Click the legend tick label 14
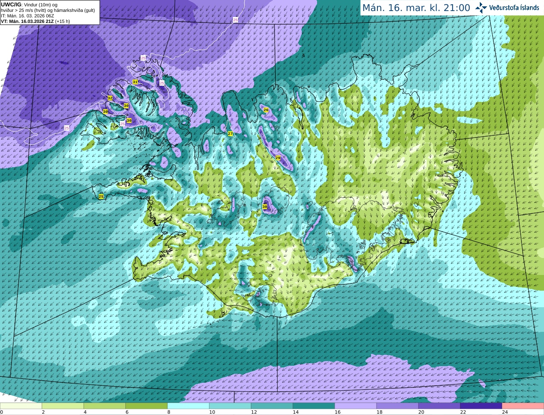Viewport: 544px width, 415px height. pyautogui.click(x=295, y=412)
